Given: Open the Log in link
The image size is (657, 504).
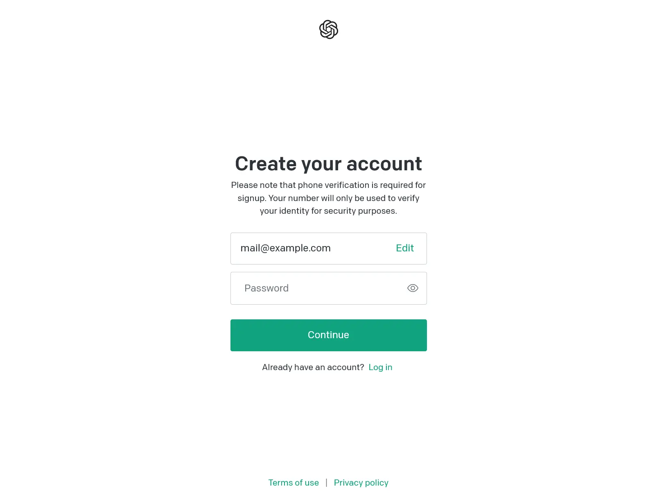Looking at the screenshot, I should pyautogui.click(x=380, y=367).
